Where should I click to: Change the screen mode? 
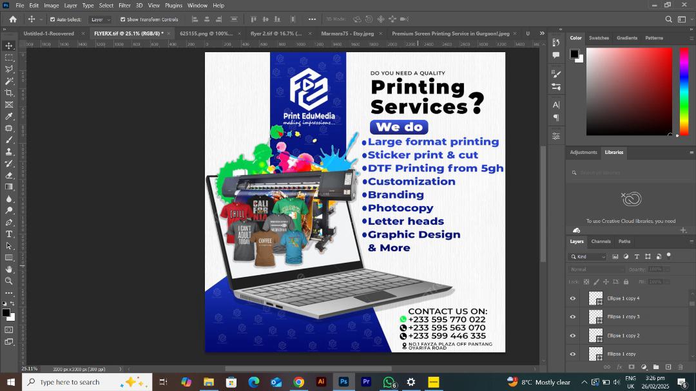click(9, 342)
